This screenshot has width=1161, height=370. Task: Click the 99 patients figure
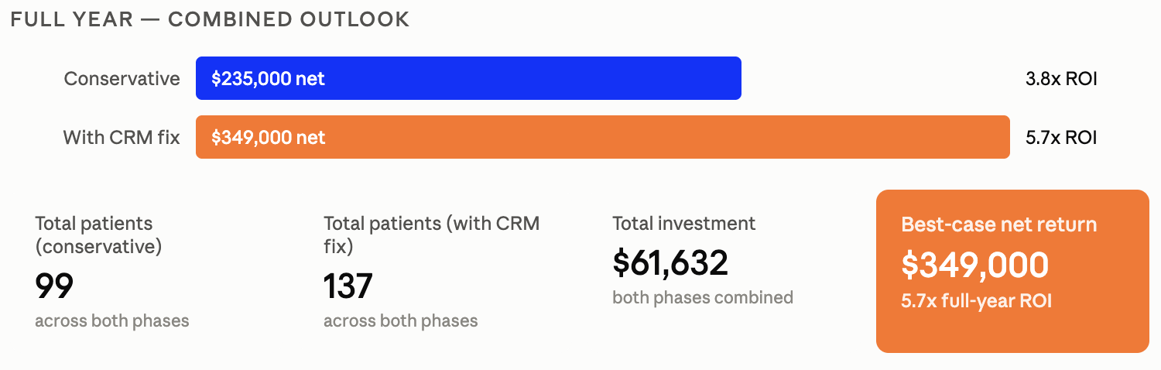click(54, 286)
